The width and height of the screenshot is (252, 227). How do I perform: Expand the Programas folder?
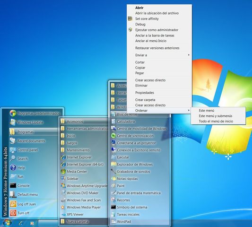pyautogui.click(x=33, y=132)
